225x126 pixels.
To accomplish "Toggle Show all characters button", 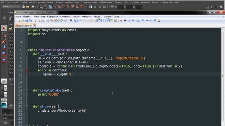I will [103, 21].
